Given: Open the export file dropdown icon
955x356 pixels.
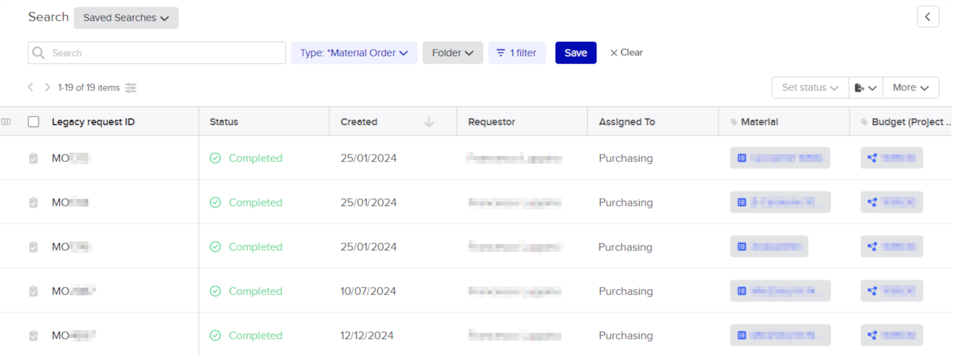Looking at the screenshot, I should tap(865, 88).
